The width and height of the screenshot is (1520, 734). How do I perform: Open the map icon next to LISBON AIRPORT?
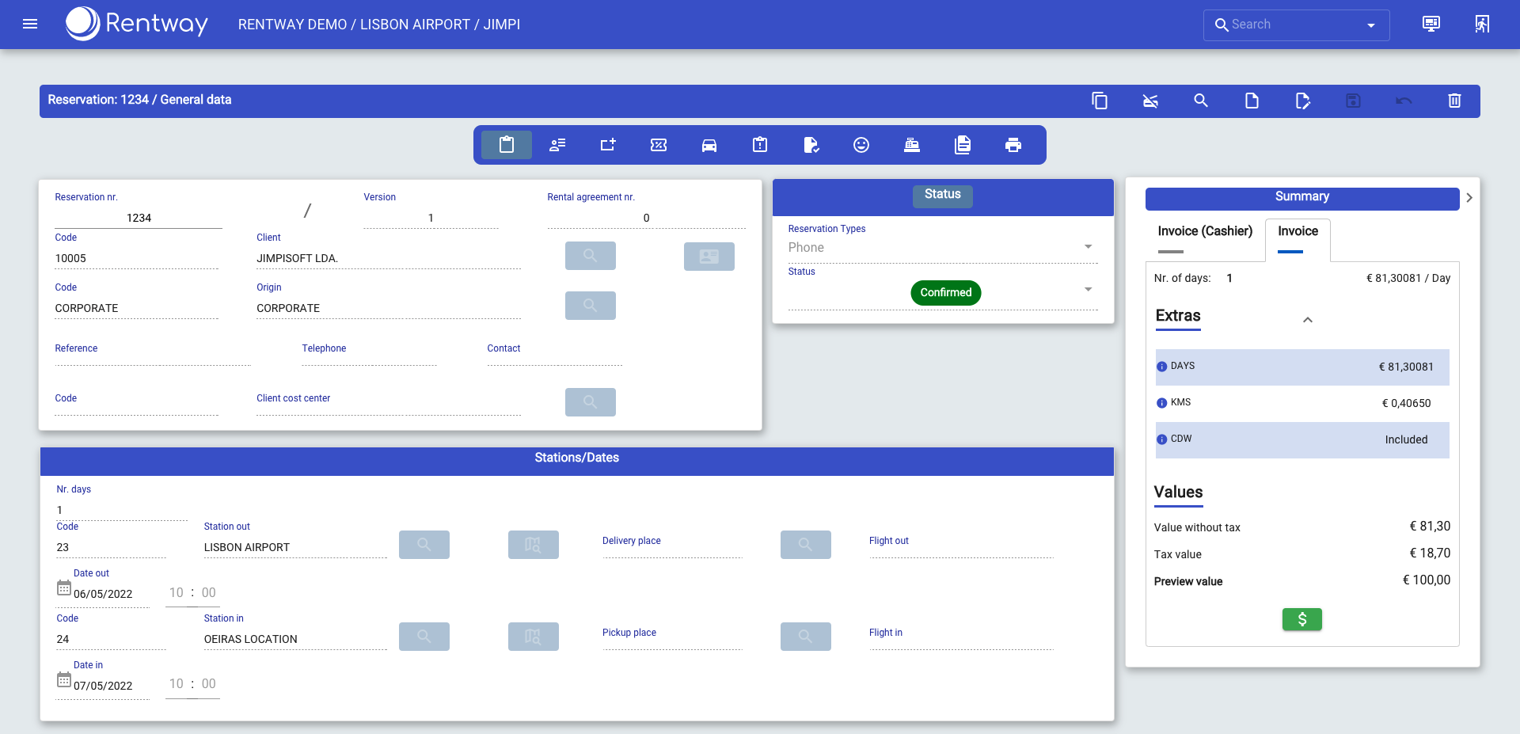pos(533,544)
